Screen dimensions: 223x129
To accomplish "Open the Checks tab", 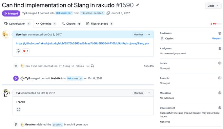I will (x=71, y=24).
